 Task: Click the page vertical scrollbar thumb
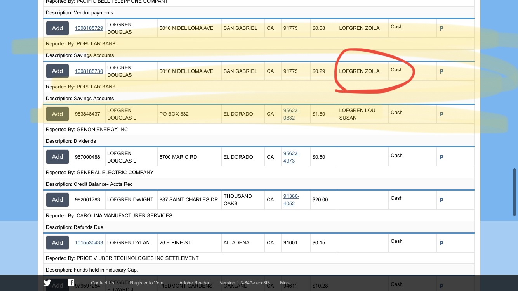click(x=515, y=193)
